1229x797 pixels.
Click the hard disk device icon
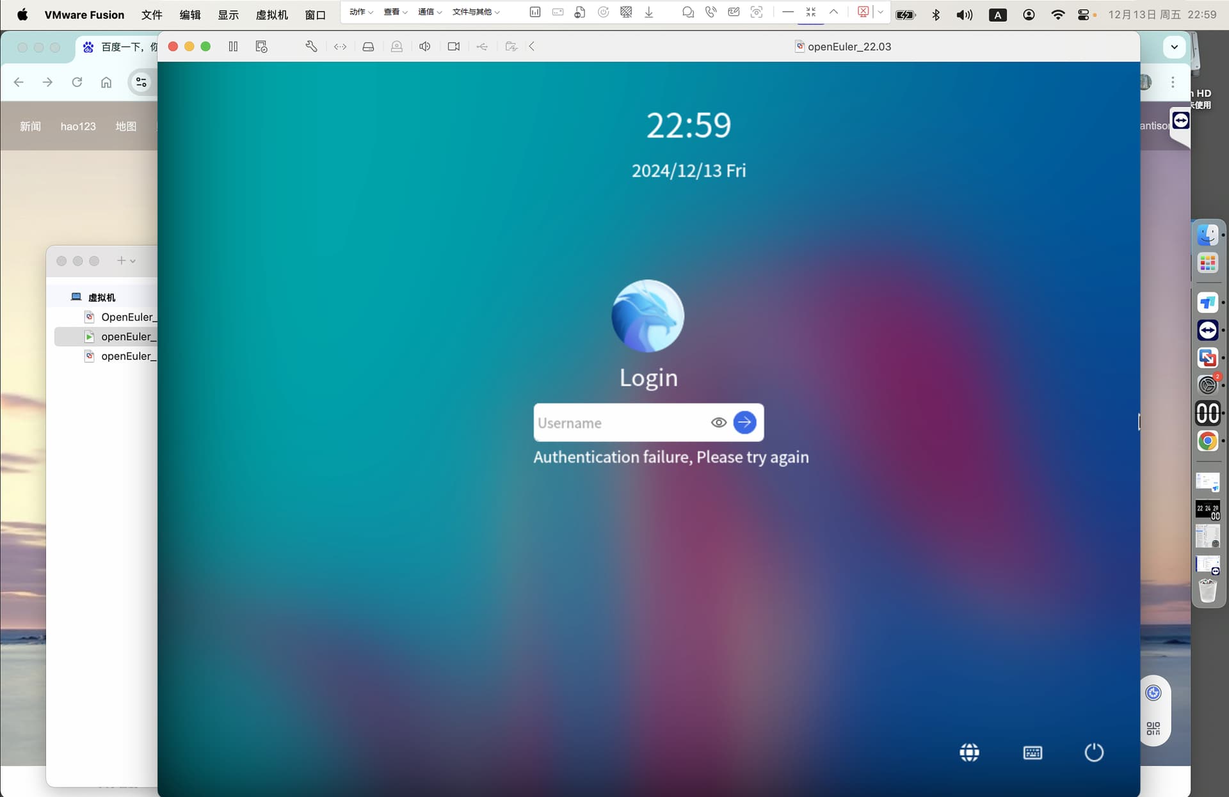click(x=368, y=46)
